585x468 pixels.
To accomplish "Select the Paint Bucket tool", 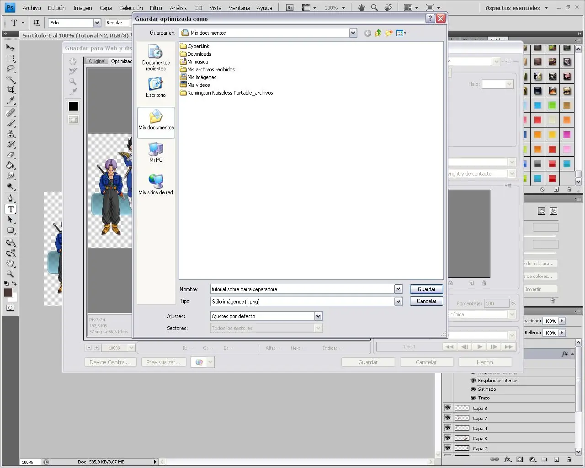I will pyautogui.click(x=10, y=165).
